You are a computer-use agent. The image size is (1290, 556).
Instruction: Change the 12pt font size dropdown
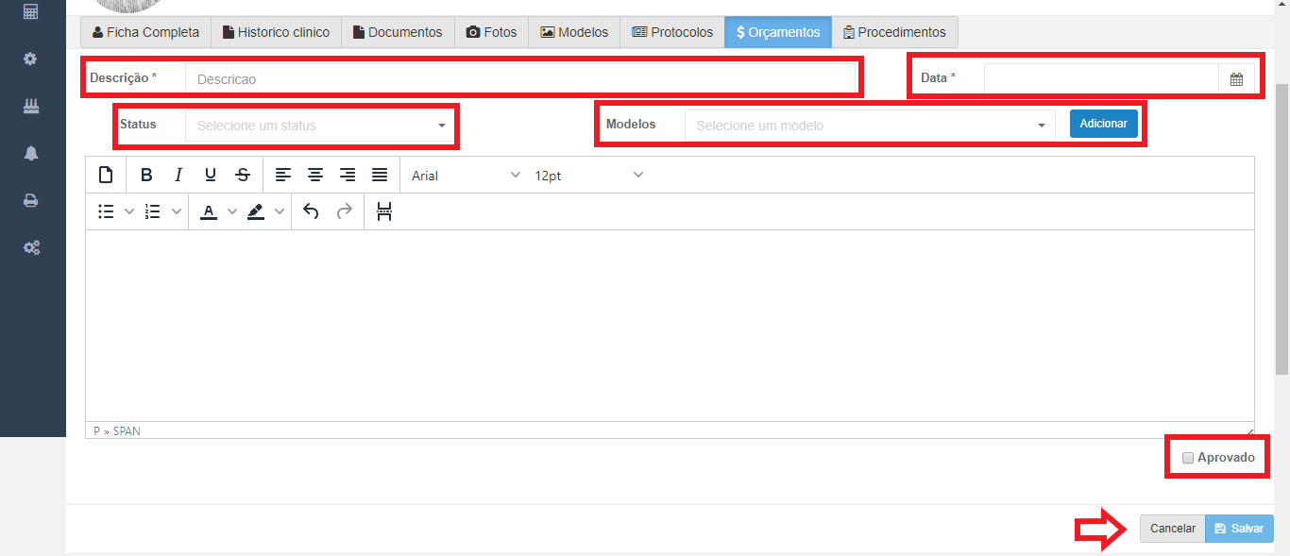(588, 175)
